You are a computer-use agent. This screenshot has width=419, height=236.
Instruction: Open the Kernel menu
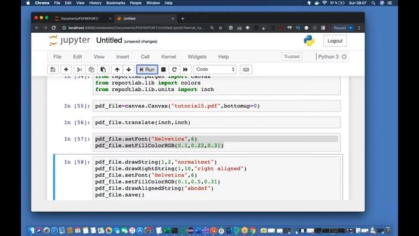(x=169, y=57)
